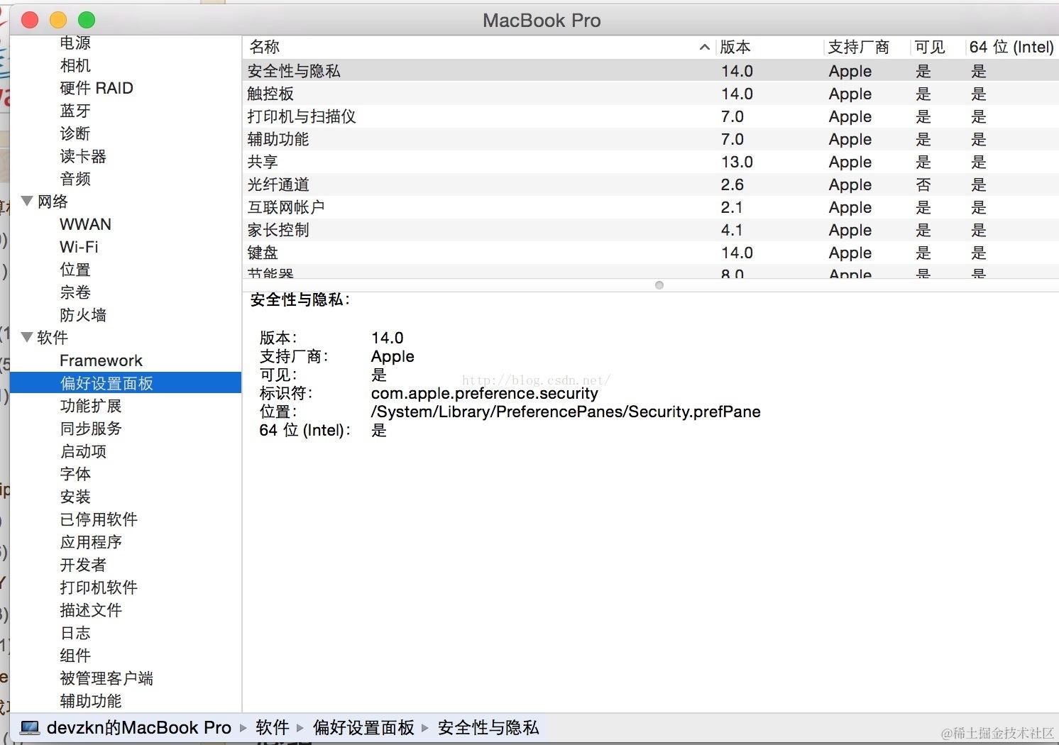Select 辅助功能 in the sidebar list
The width and height of the screenshot is (1059, 745).
(x=91, y=701)
